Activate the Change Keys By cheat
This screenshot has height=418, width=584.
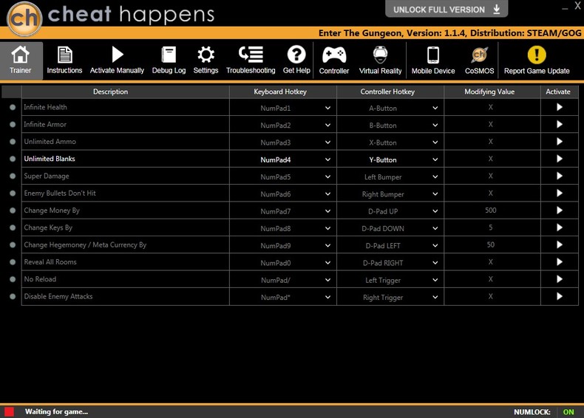pos(560,227)
